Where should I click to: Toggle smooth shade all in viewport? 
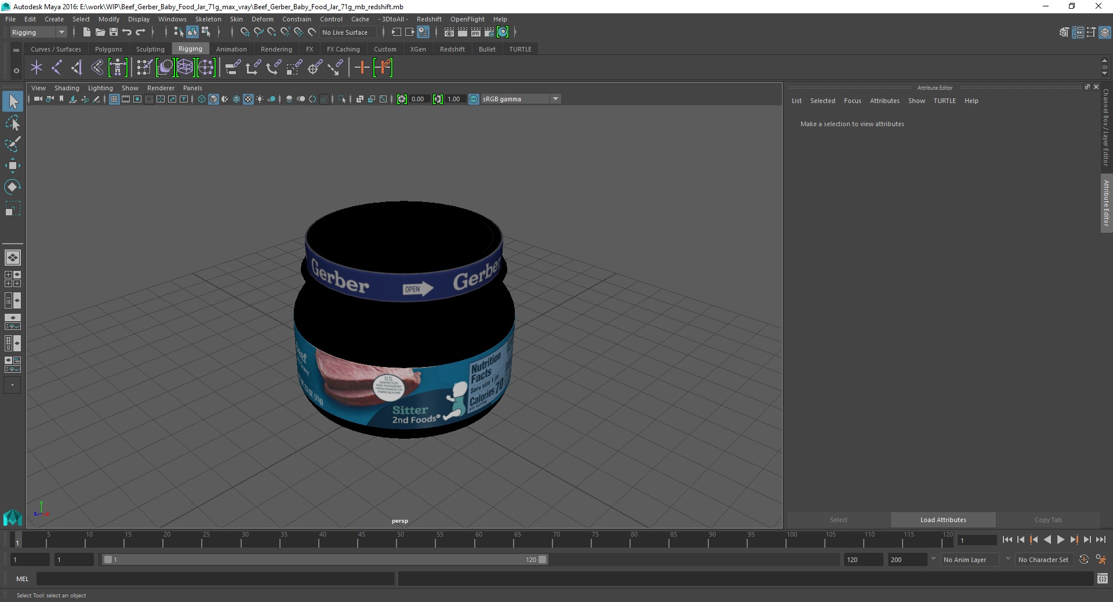(x=213, y=99)
